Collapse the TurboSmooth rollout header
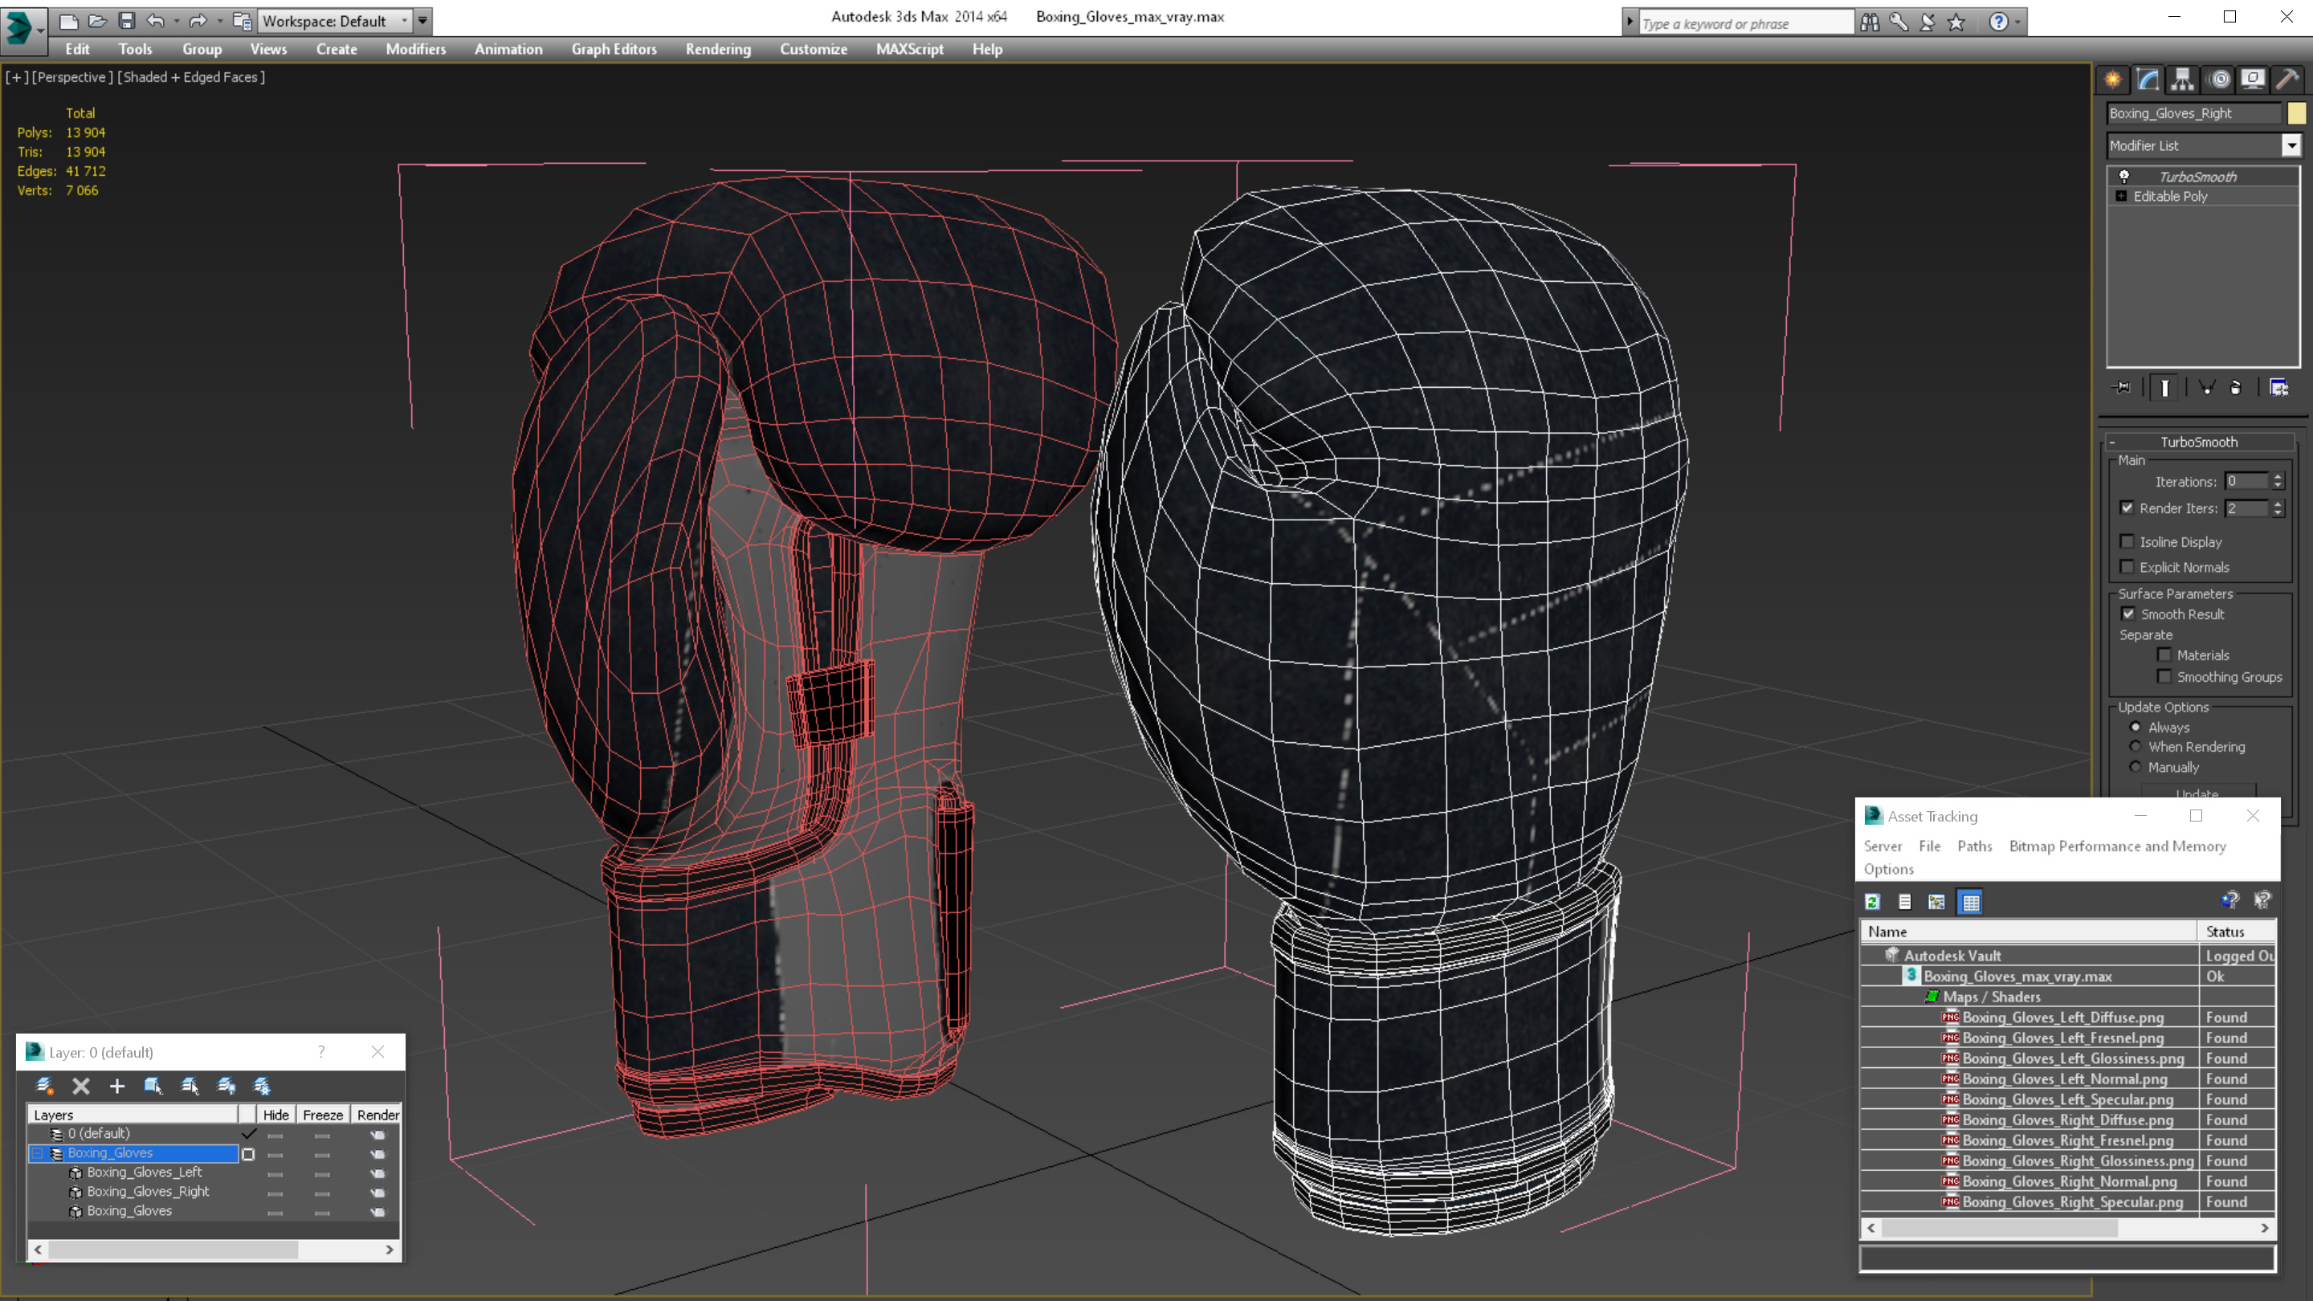The width and height of the screenshot is (2313, 1301). tap(2198, 442)
